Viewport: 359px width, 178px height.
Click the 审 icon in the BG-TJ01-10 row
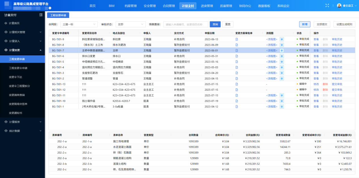coord(282,101)
